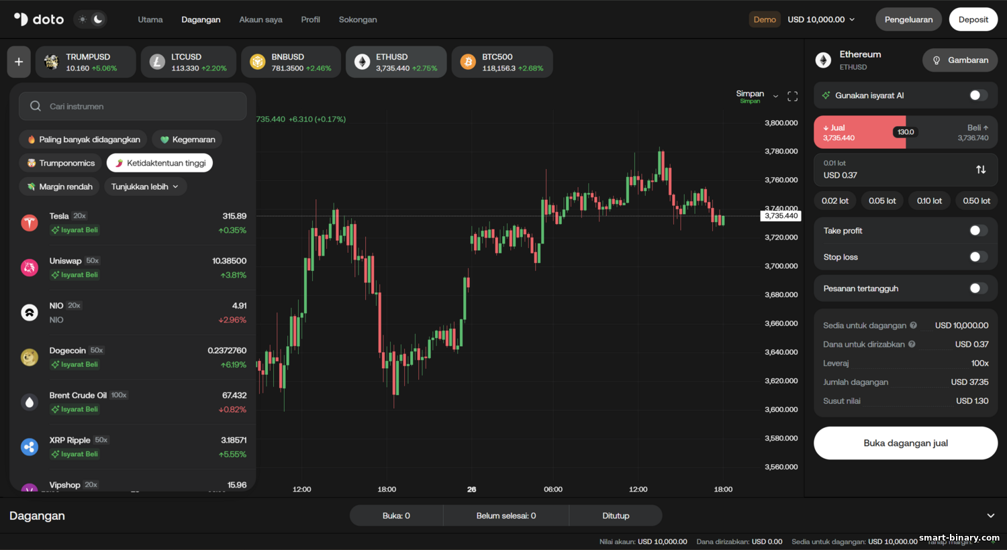Click the AI signal sparkle icon
The width and height of the screenshot is (1007, 550).
pyautogui.click(x=826, y=95)
